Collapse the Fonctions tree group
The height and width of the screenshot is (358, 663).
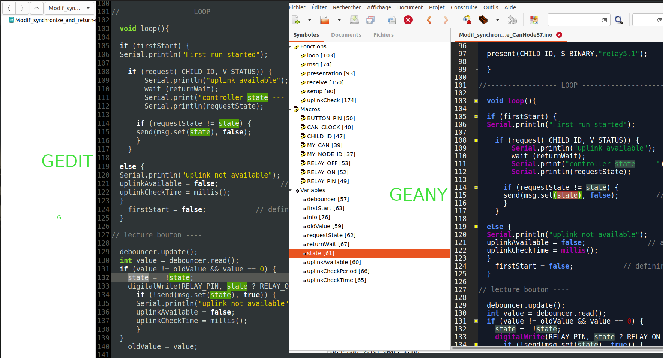tap(291, 47)
